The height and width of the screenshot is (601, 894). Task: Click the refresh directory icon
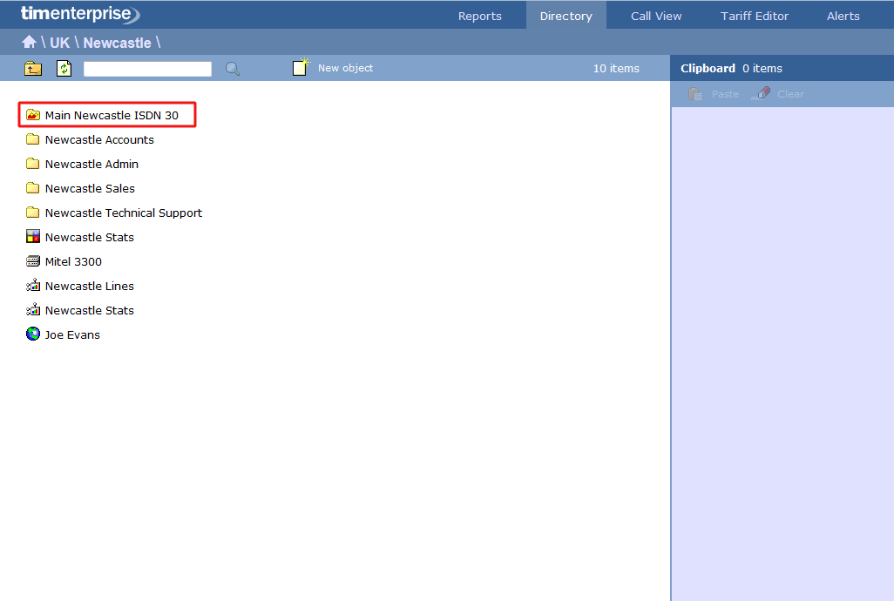click(64, 69)
